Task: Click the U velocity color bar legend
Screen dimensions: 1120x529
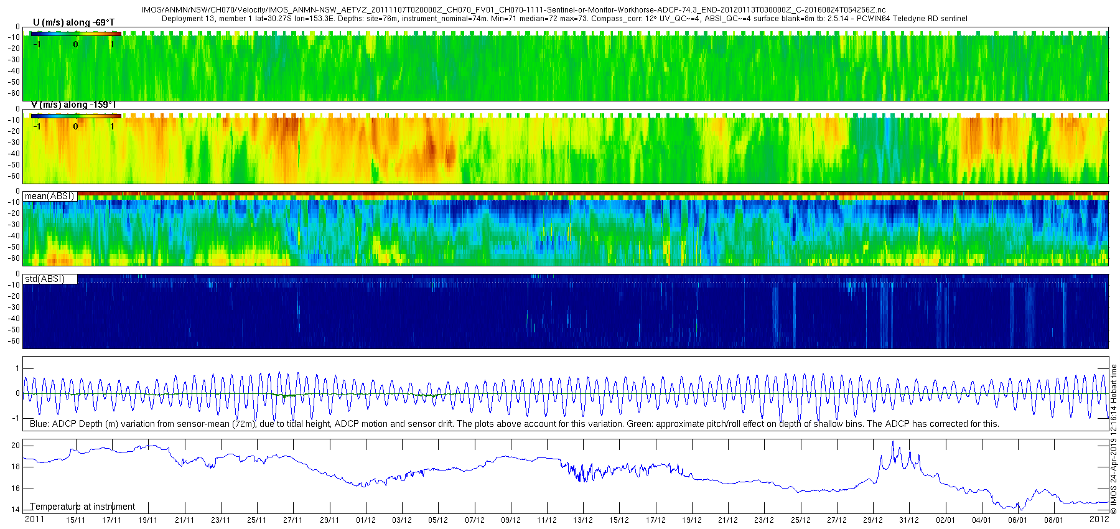Action: (x=75, y=34)
